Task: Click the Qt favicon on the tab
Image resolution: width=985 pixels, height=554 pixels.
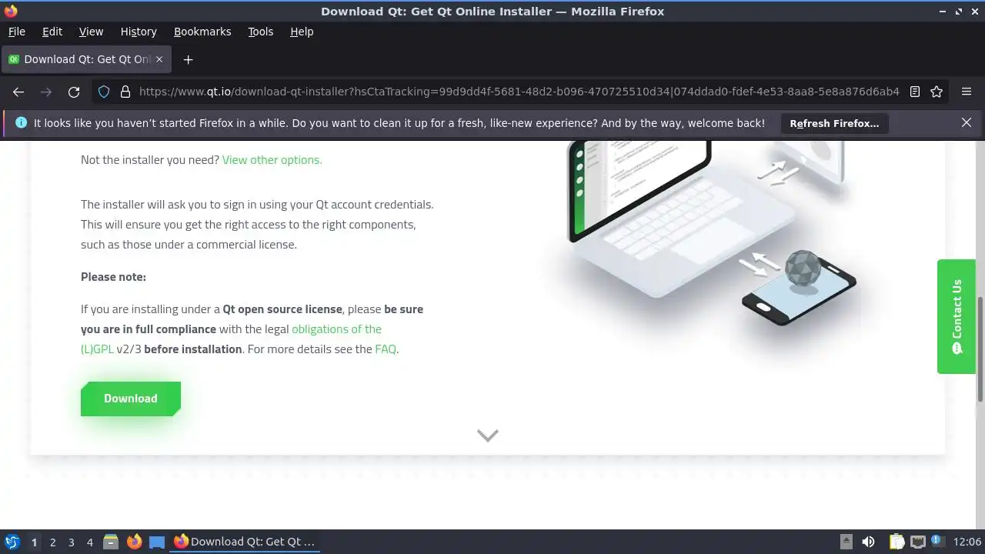Action: (x=14, y=59)
